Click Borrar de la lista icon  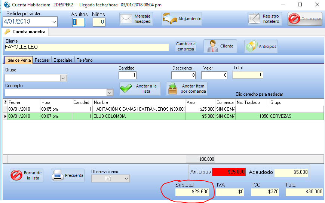pyautogui.click(x=16, y=175)
